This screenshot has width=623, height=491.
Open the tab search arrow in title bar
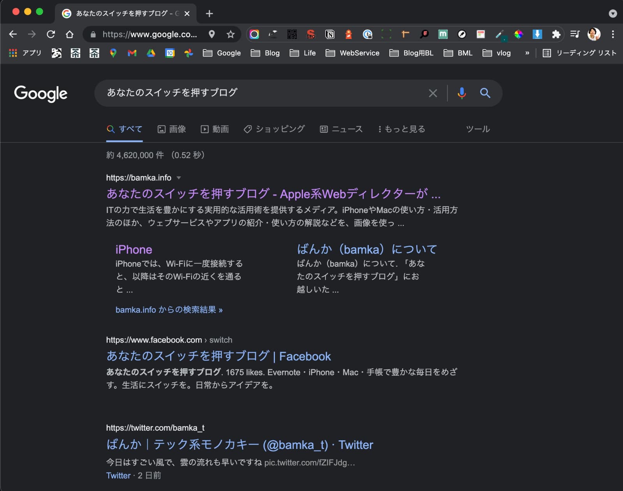pyautogui.click(x=613, y=14)
